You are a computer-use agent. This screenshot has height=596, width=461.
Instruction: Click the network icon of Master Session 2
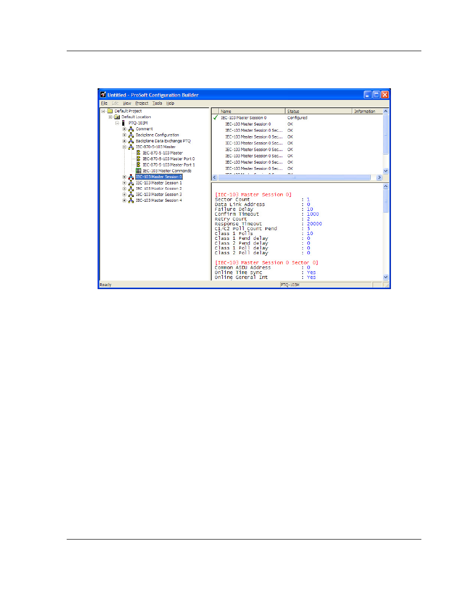coord(131,189)
